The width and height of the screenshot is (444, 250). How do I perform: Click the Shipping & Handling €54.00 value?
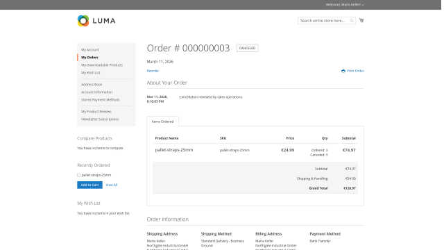pos(350,178)
